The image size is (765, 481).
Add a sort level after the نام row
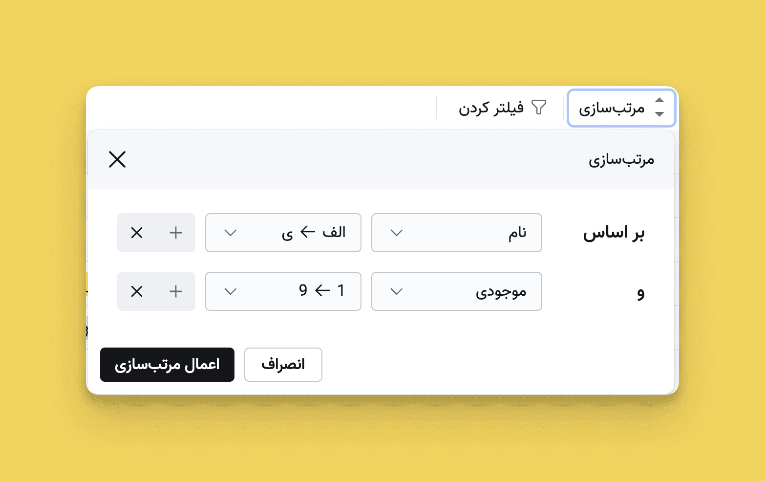pos(176,233)
